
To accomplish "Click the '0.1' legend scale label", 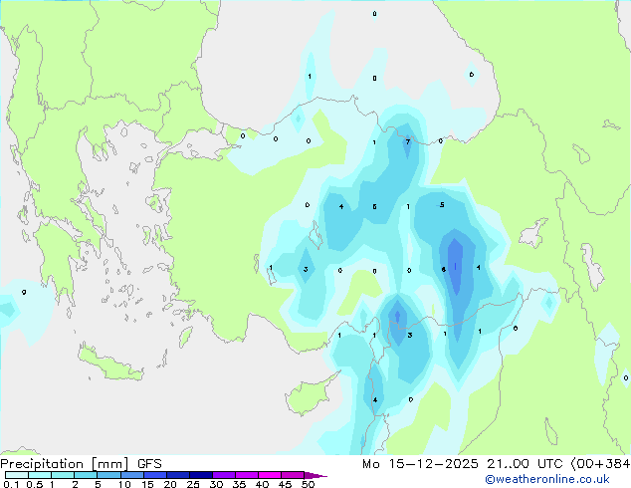I will [11, 484].
